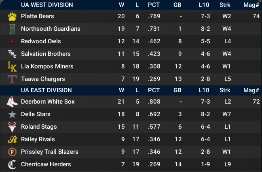Viewport: 262px width, 172px height.
Task: Click the Roland Stags antler logo
Action: (12, 127)
